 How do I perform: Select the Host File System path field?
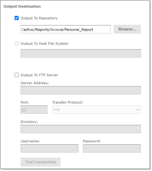81,53
